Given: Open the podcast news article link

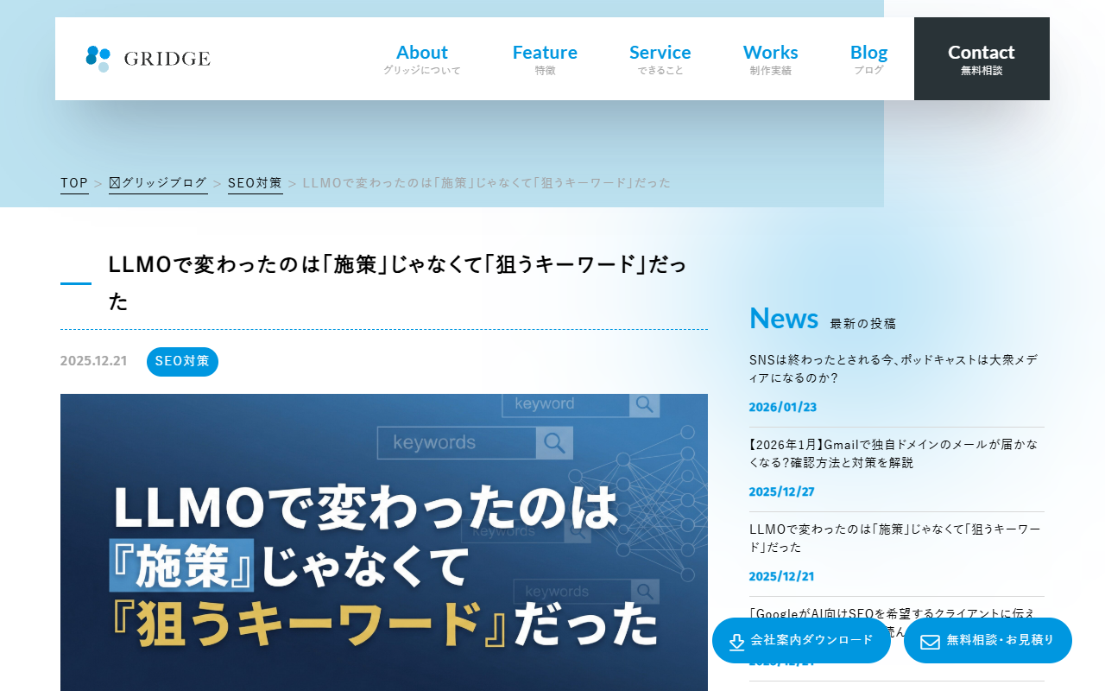Looking at the screenshot, I should [x=893, y=369].
